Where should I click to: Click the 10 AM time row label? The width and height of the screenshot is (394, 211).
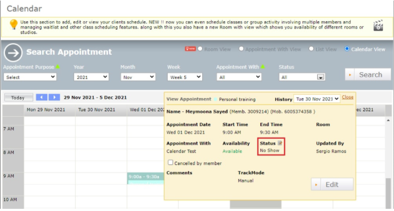10,199
